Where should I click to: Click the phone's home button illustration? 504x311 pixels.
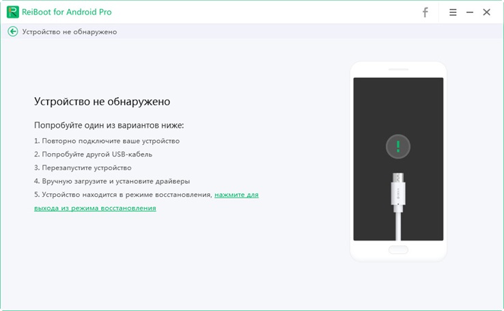point(398,249)
